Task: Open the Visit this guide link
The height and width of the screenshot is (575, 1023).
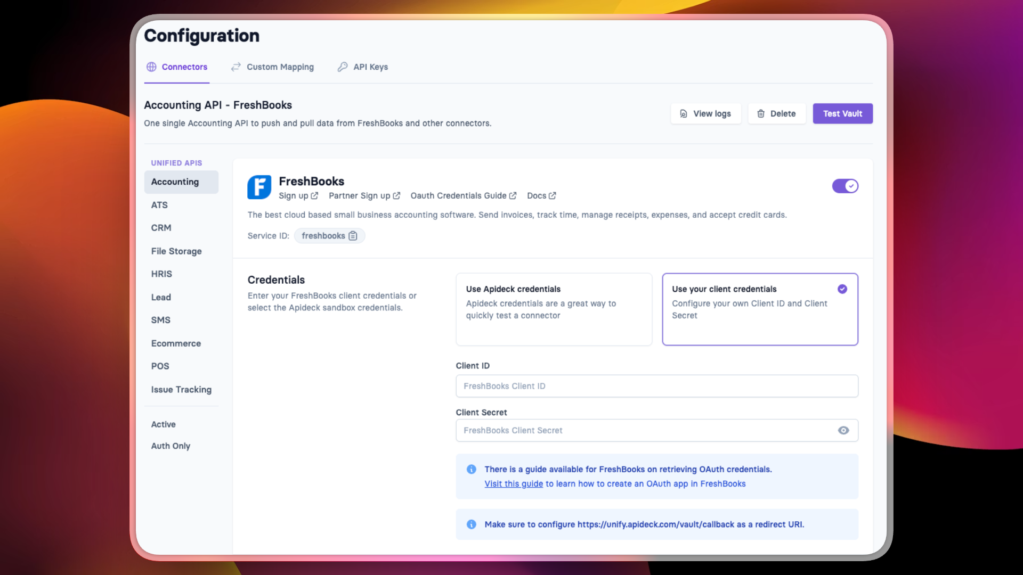Action: 513,484
